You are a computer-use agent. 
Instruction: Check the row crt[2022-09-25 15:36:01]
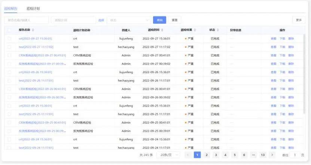(x=9, y=106)
